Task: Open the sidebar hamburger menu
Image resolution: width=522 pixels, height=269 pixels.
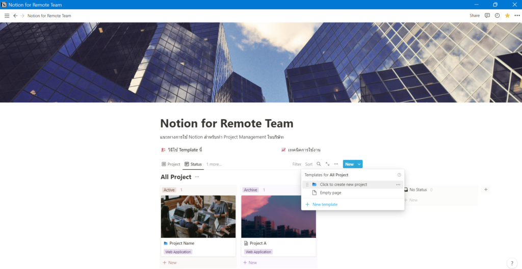Action: click(7, 16)
